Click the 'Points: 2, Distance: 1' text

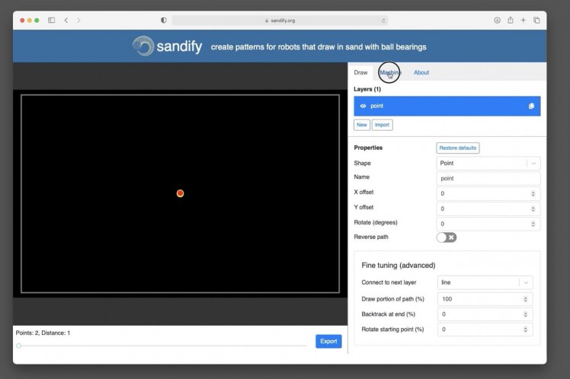click(43, 333)
